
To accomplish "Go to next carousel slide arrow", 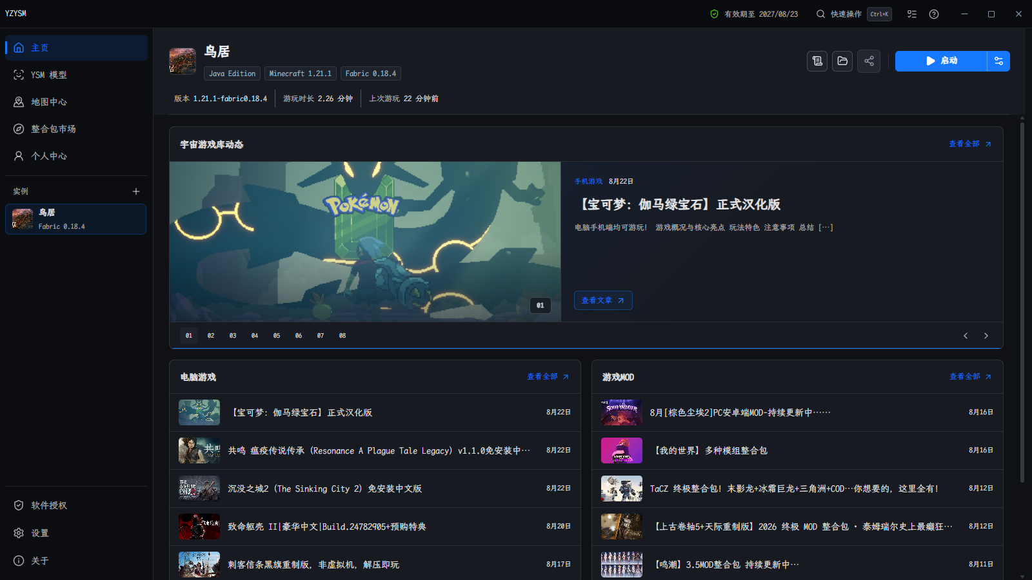I will point(986,336).
